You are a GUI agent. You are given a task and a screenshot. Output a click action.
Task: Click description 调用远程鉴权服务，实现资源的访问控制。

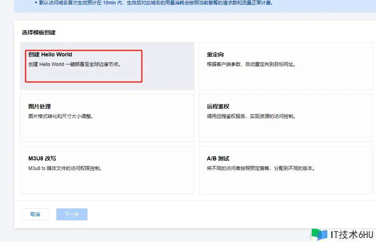(x=251, y=116)
